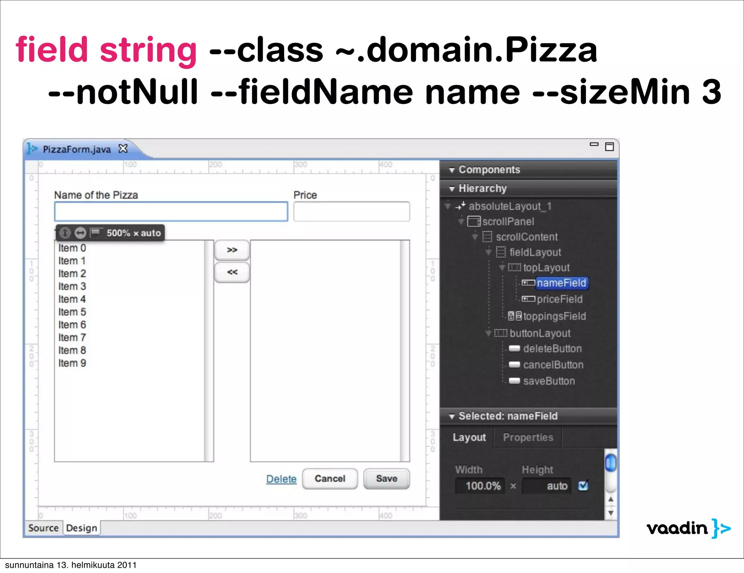Click the Name of the Pizza field

point(171,212)
